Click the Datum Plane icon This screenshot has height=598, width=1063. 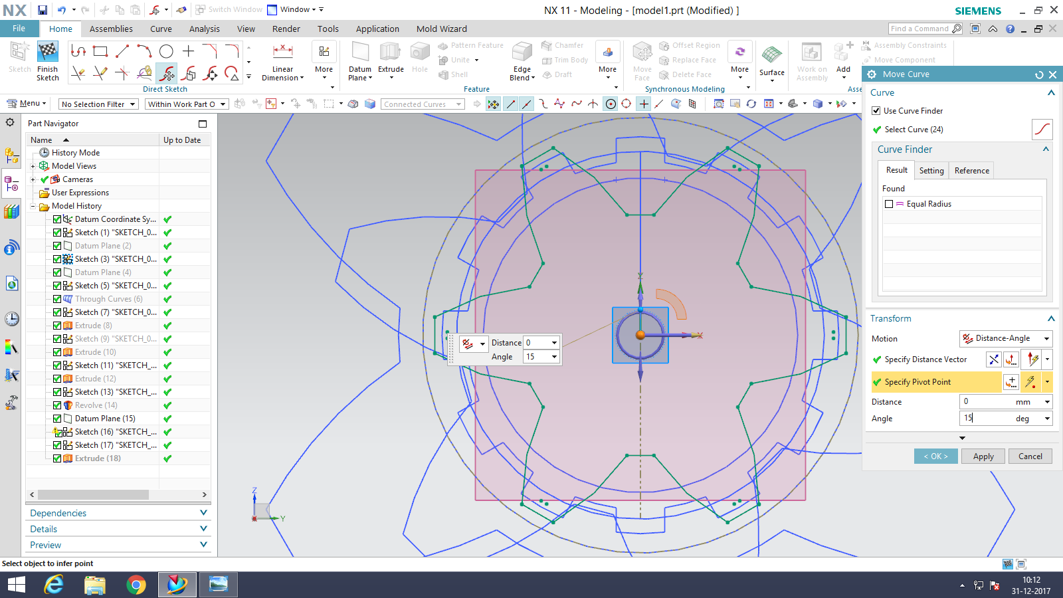click(360, 52)
